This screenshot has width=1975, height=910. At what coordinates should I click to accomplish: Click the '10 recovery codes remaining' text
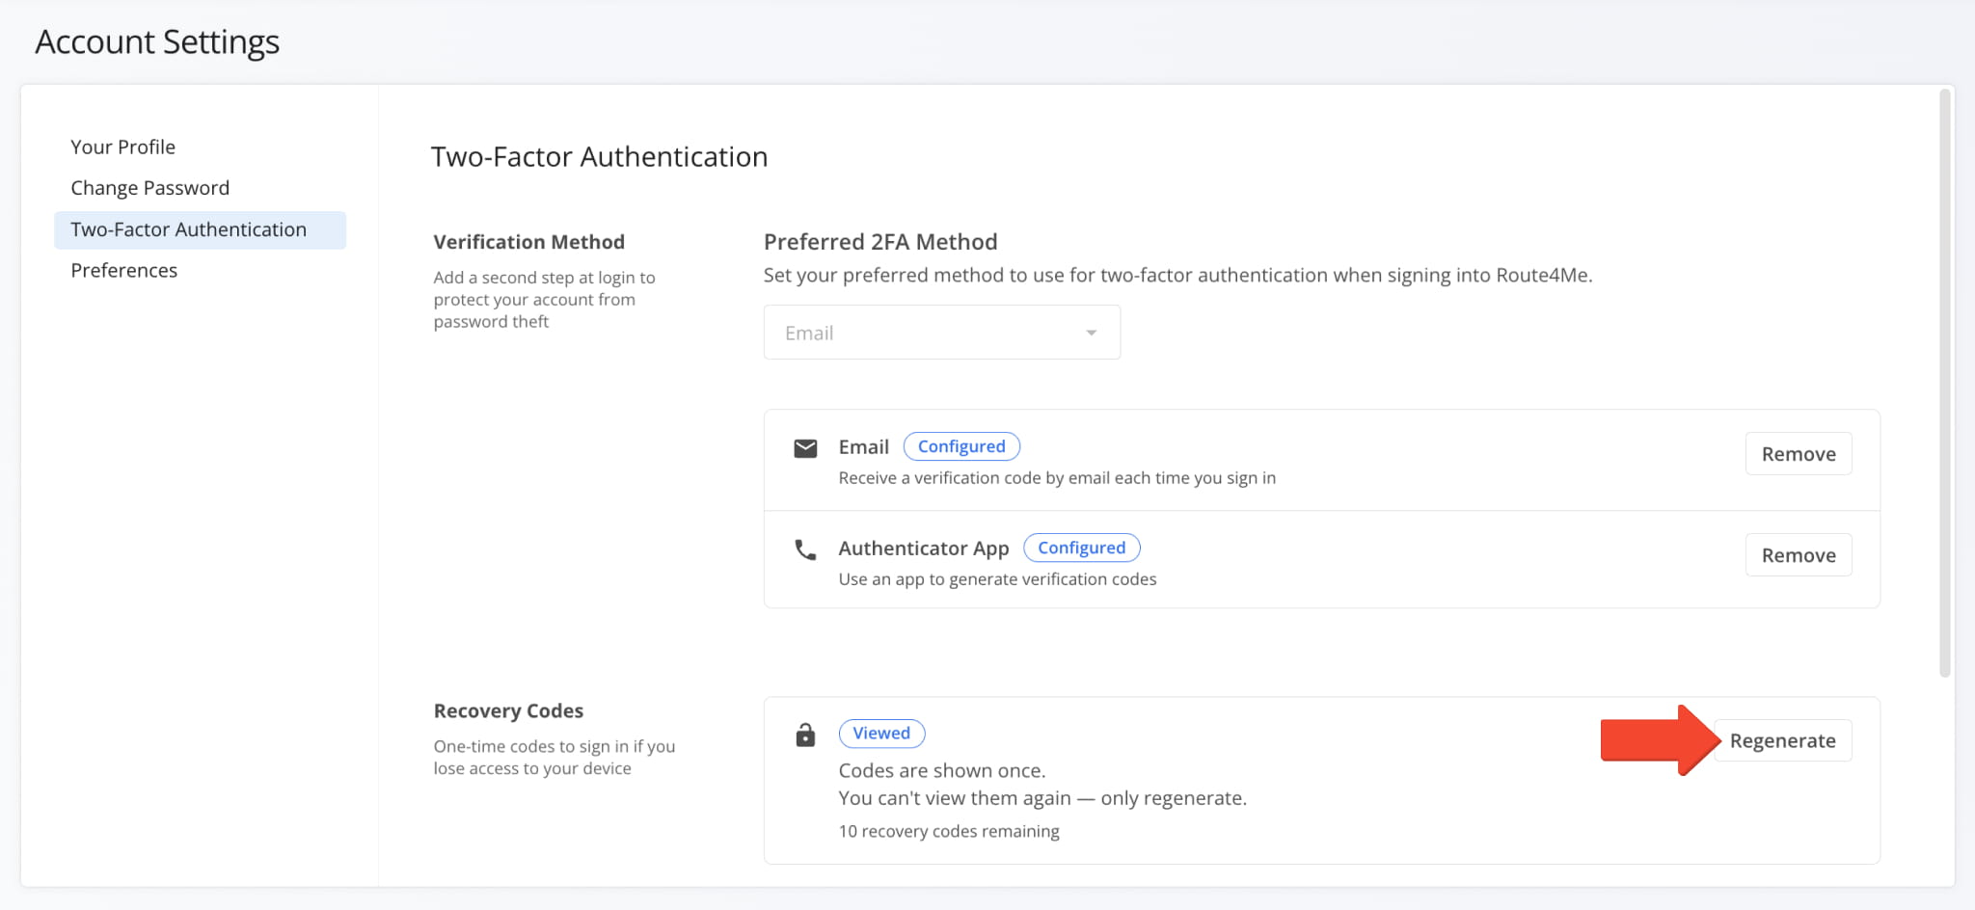pyautogui.click(x=949, y=831)
